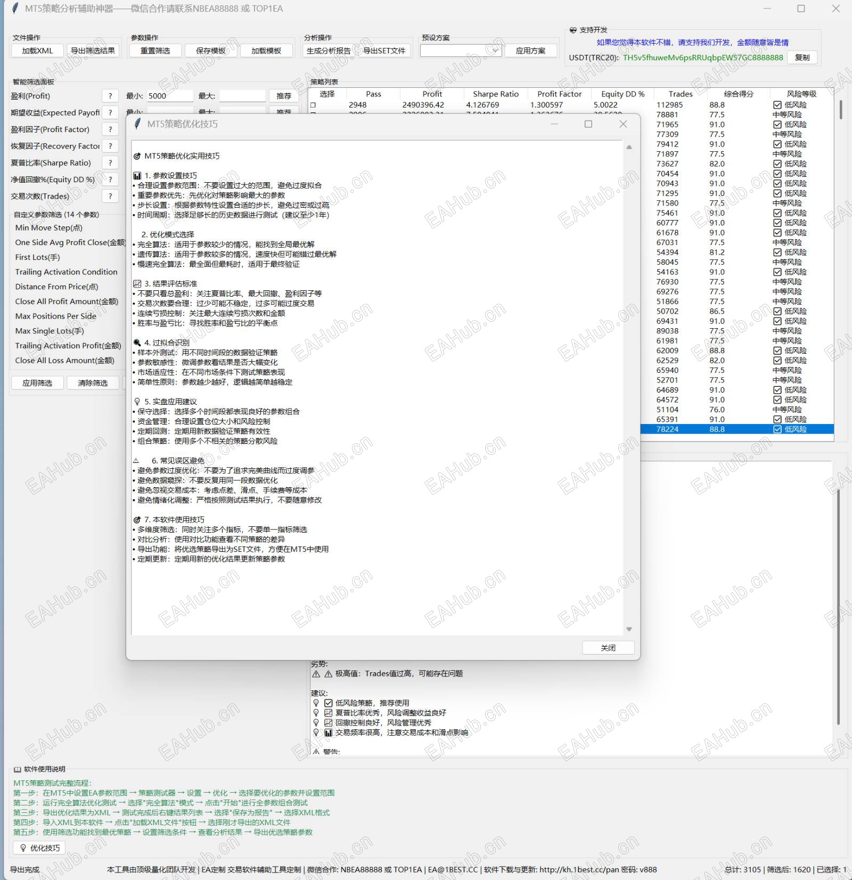Click the help button beside 盈利(Profit)
This screenshot has height=880, width=852.
click(x=110, y=96)
